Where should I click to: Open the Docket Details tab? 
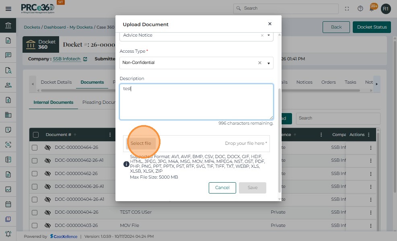pyautogui.click(x=56, y=82)
